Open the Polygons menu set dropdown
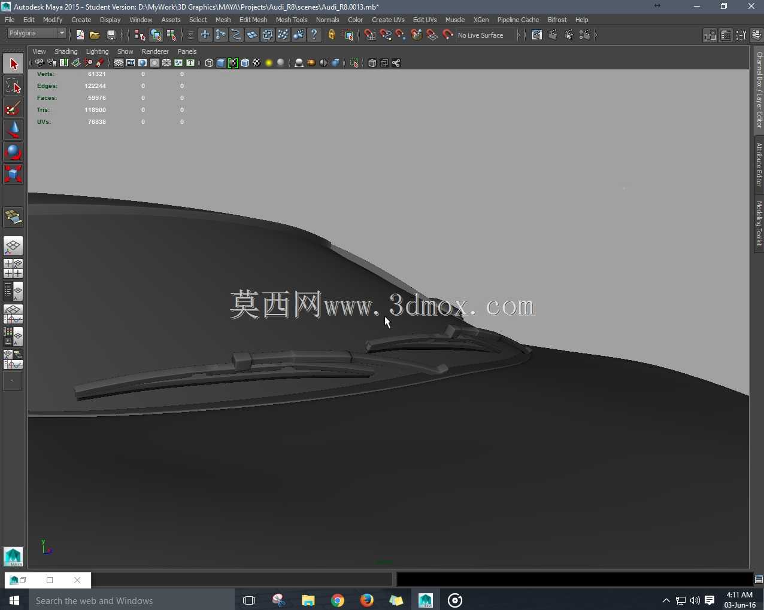The width and height of the screenshot is (764, 610). tap(36, 33)
